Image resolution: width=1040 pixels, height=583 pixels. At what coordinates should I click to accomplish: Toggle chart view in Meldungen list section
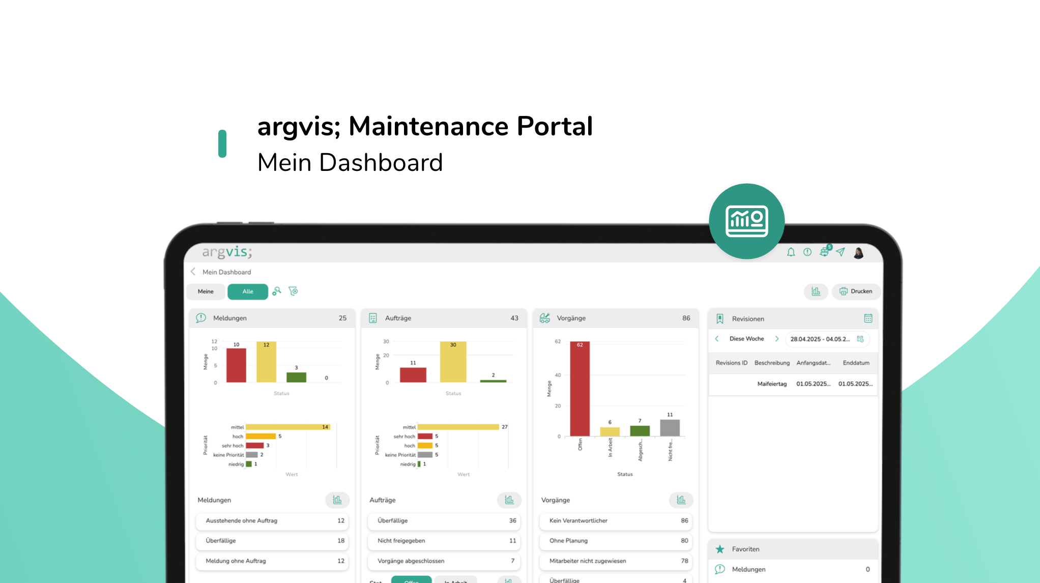pyautogui.click(x=337, y=500)
